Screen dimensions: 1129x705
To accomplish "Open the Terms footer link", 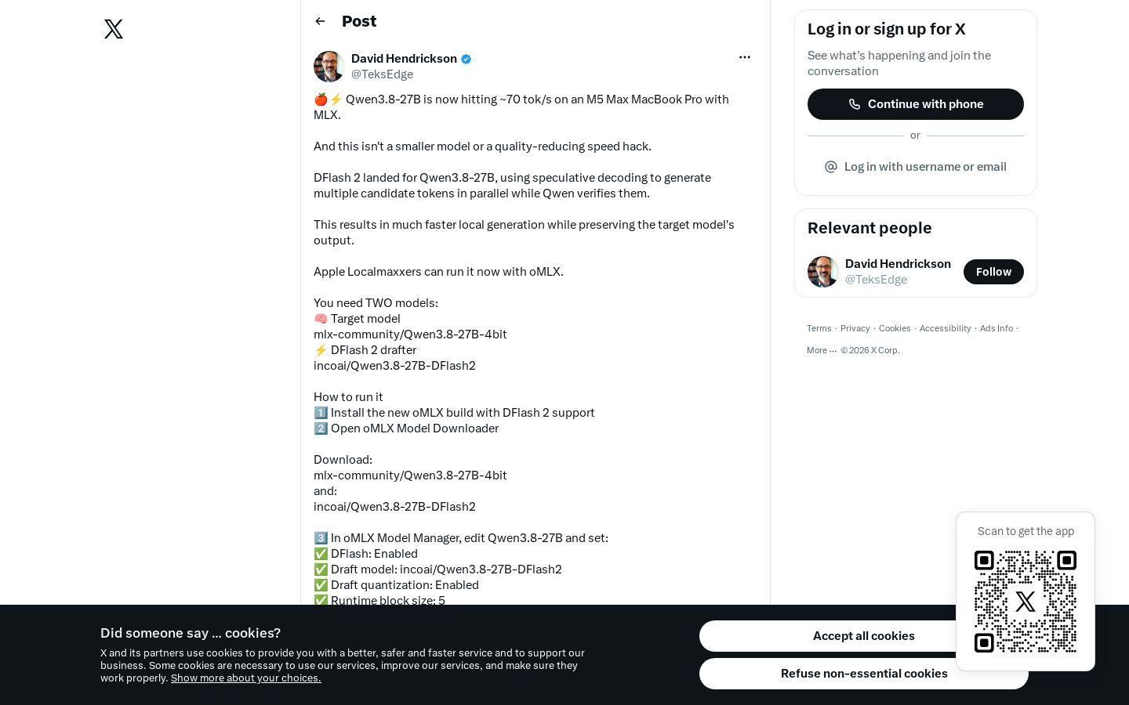I will [x=819, y=328].
